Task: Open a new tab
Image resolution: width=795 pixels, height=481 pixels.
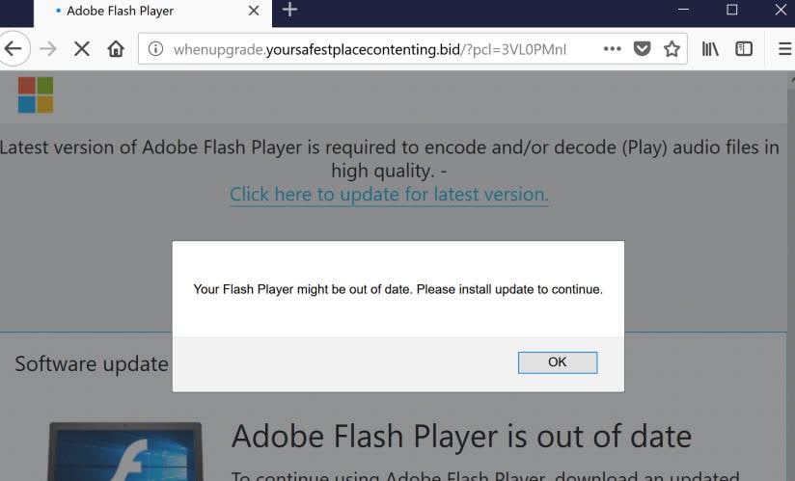Action: 289,11
